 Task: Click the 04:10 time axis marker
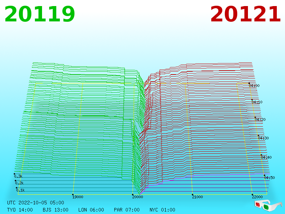tap(257, 102)
